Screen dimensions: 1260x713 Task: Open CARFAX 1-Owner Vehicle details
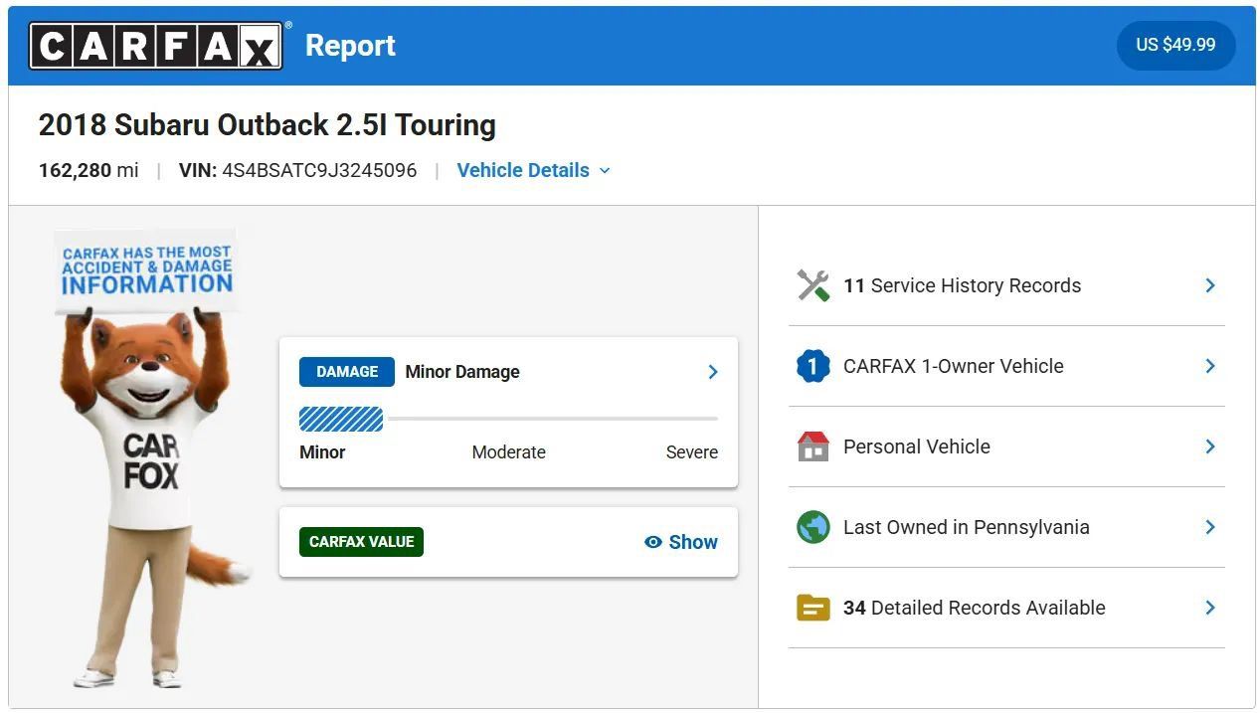point(1006,366)
